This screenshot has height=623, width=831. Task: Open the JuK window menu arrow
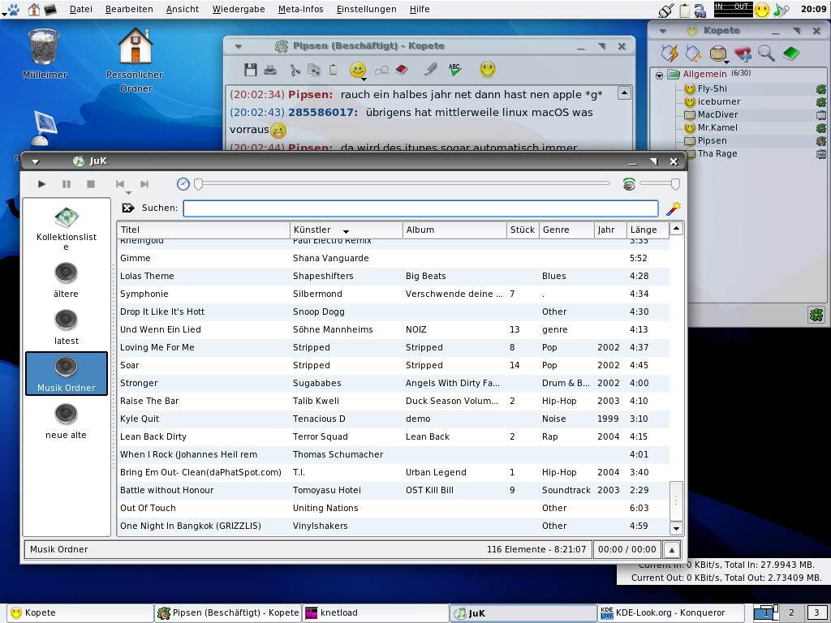(36, 161)
